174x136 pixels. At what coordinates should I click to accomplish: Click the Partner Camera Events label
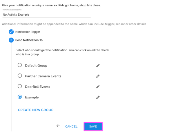point(43,76)
